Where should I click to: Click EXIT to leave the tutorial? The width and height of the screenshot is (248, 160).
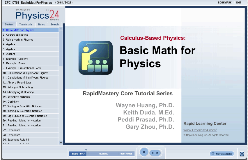coord(239,3)
